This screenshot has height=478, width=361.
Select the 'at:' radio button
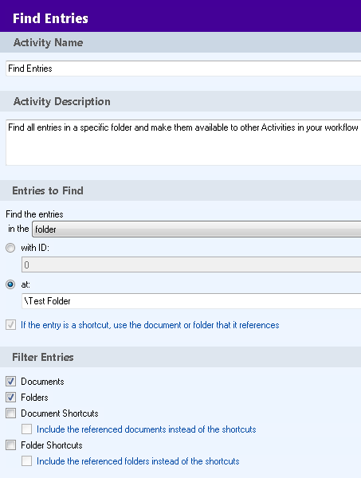click(10, 284)
